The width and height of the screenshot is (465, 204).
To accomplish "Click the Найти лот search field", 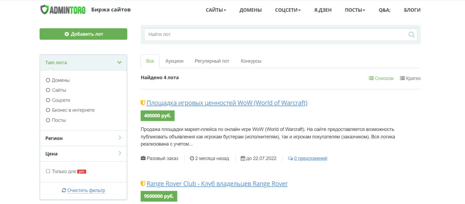I will pos(275,35).
